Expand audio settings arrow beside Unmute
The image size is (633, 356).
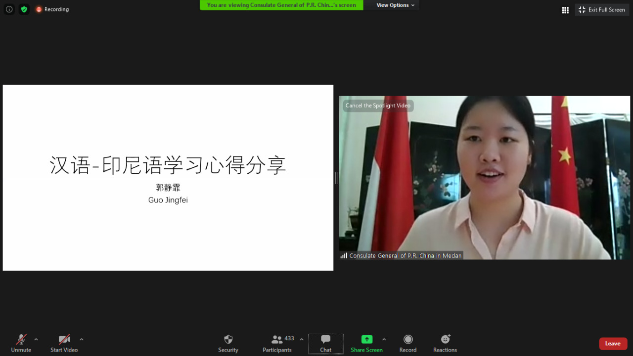point(36,340)
